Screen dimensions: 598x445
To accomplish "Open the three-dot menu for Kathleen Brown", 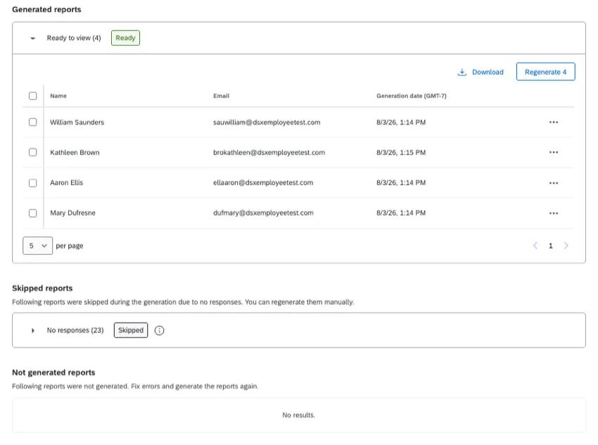I will pos(554,152).
